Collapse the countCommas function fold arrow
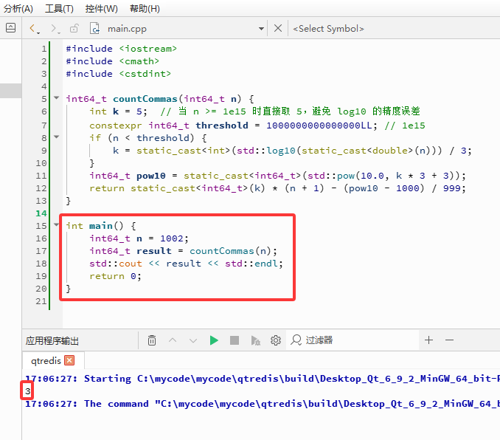Image resolution: width=500 pixels, height=440 pixels. [57, 98]
